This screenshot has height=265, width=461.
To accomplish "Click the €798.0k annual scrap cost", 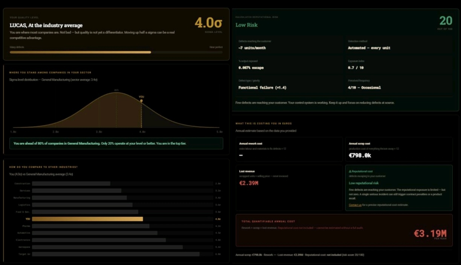I will [x=360, y=155].
